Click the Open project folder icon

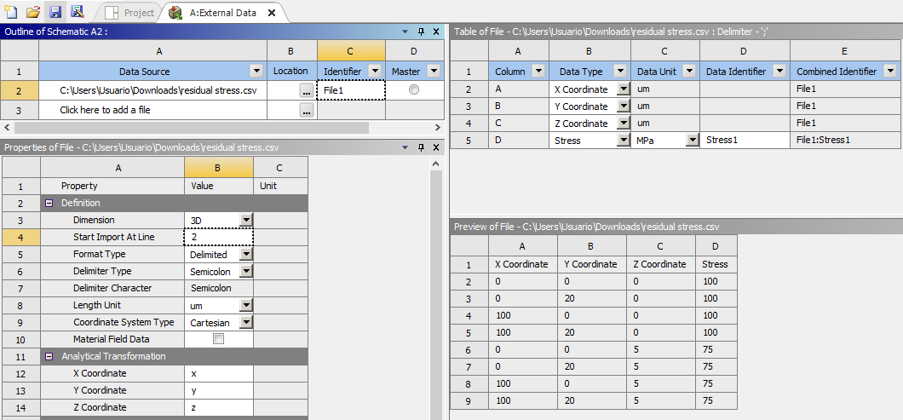tap(33, 12)
